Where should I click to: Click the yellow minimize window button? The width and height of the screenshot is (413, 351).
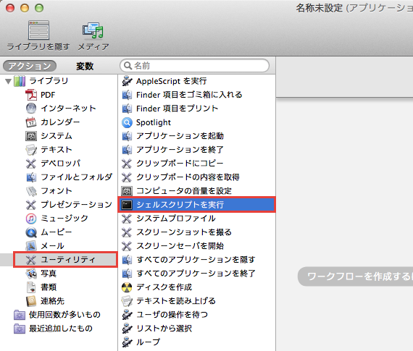click(x=25, y=8)
